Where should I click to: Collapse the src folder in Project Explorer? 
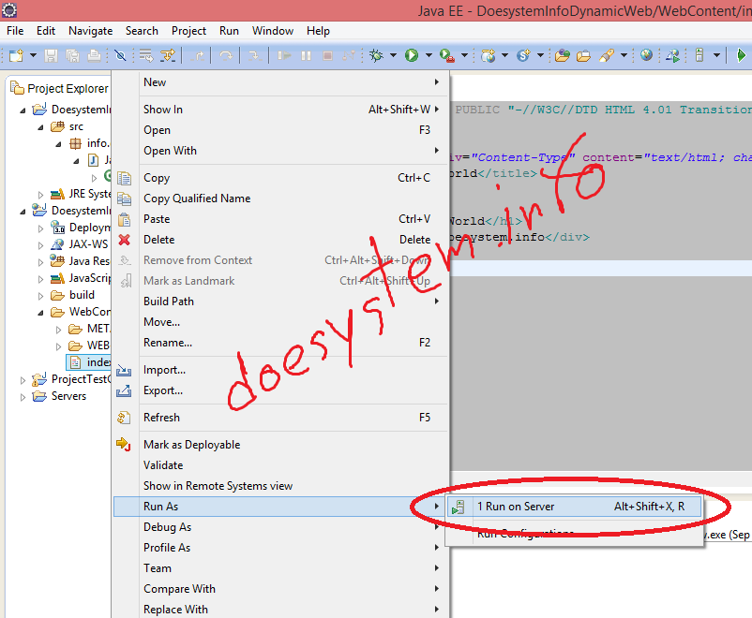click(40, 127)
